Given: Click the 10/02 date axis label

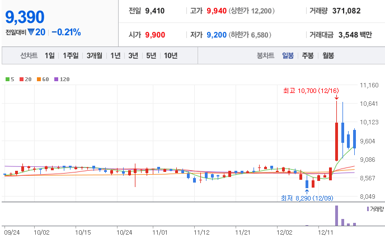Looking at the screenshot, I should pyautogui.click(x=41, y=232).
